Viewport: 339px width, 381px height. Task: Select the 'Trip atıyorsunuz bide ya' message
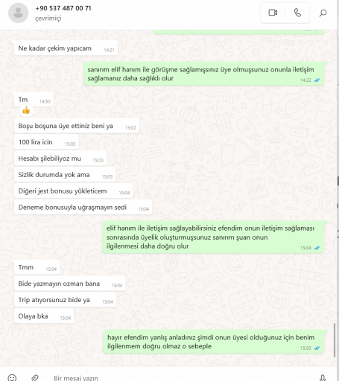point(65,300)
